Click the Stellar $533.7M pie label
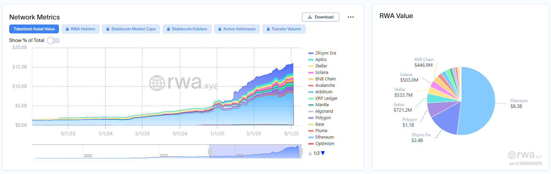The height and width of the screenshot is (174, 551). click(x=404, y=92)
